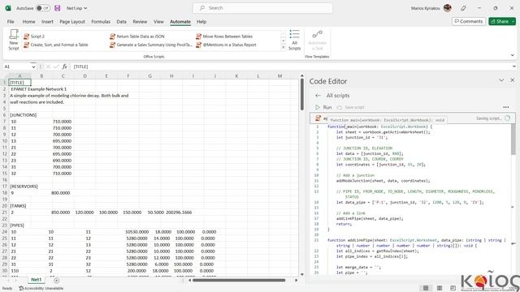Click the Search box
Image resolution: width=520 pixels, height=292 pixels.
click(262, 8)
